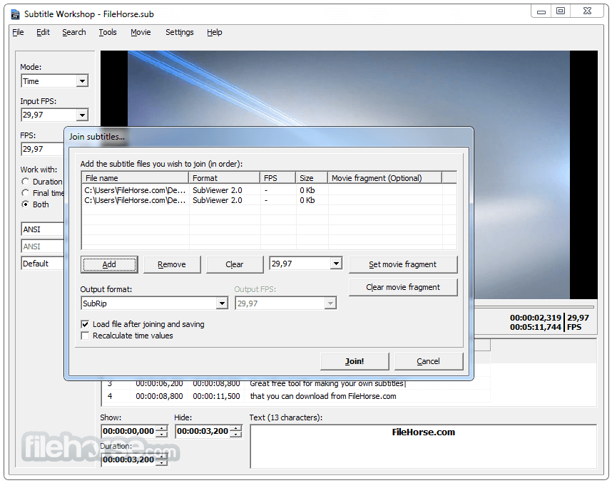Open the File menu
This screenshot has height=483, width=612.
coord(18,32)
